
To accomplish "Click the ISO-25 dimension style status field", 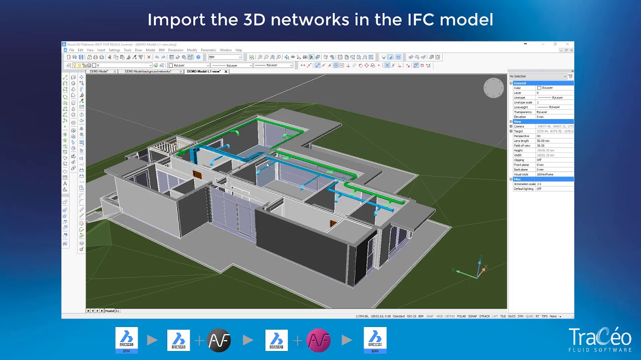I will 412,316.
